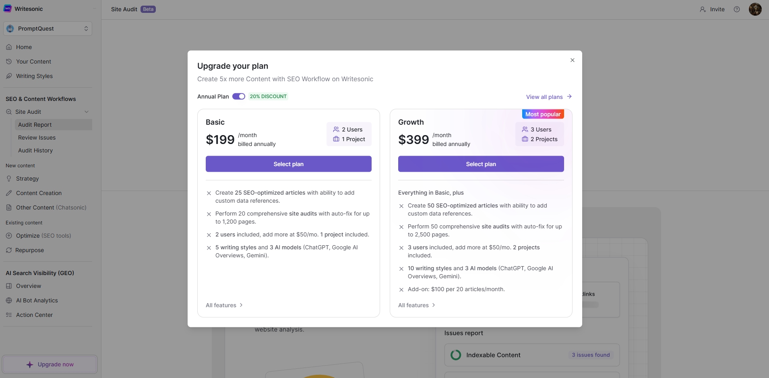Open the help question mark icon

[x=737, y=9]
